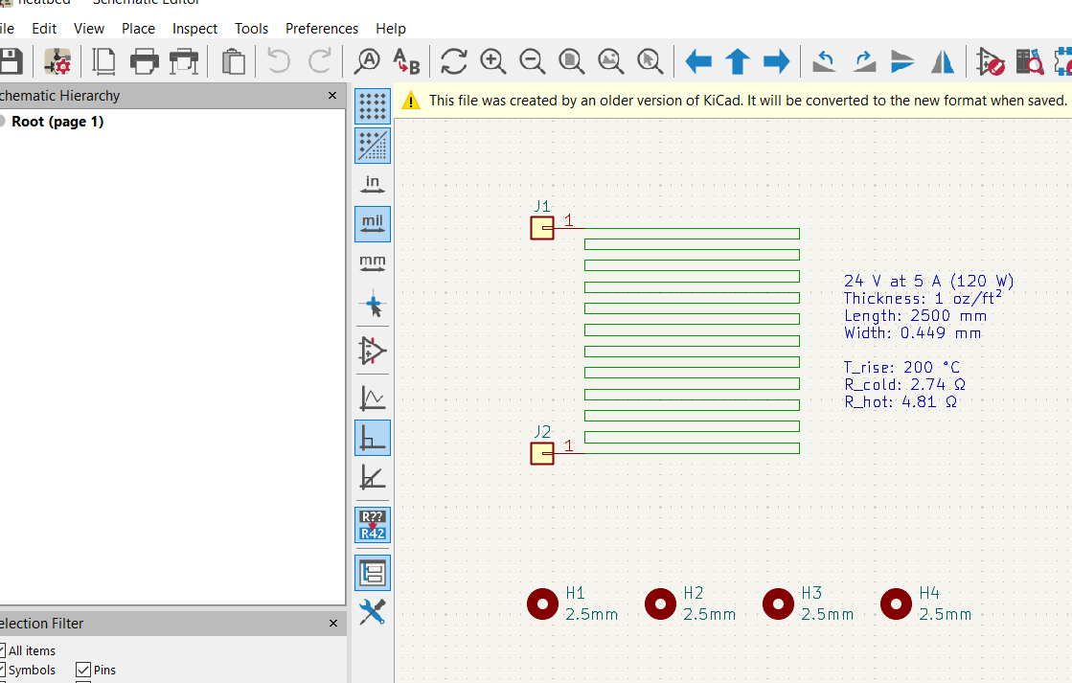Refresh the schematic view
1072x683 pixels.
click(453, 62)
